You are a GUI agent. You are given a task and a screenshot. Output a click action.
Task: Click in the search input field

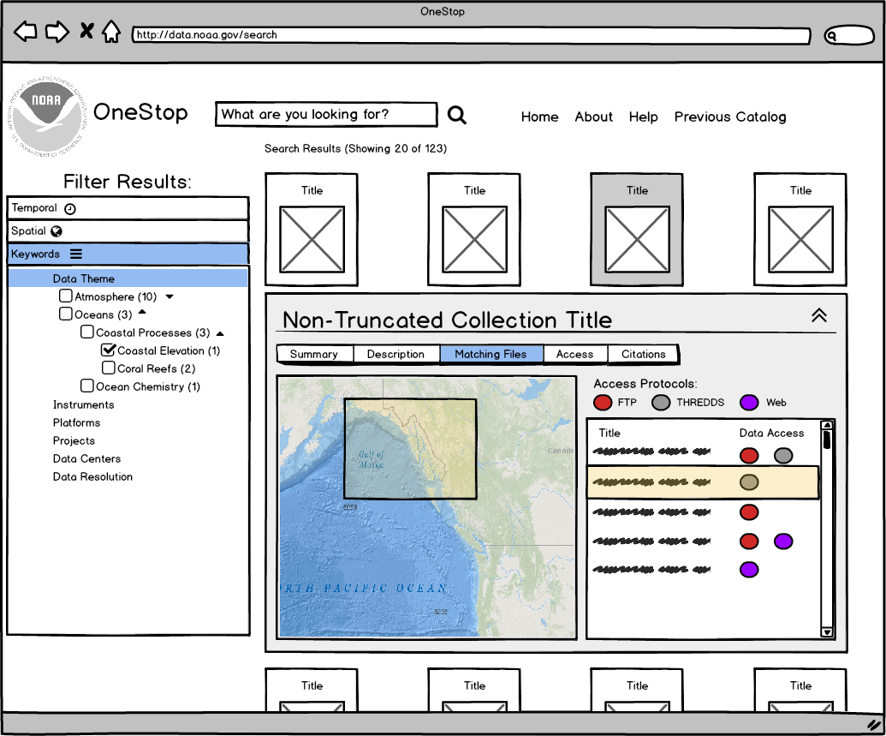click(x=325, y=114)
